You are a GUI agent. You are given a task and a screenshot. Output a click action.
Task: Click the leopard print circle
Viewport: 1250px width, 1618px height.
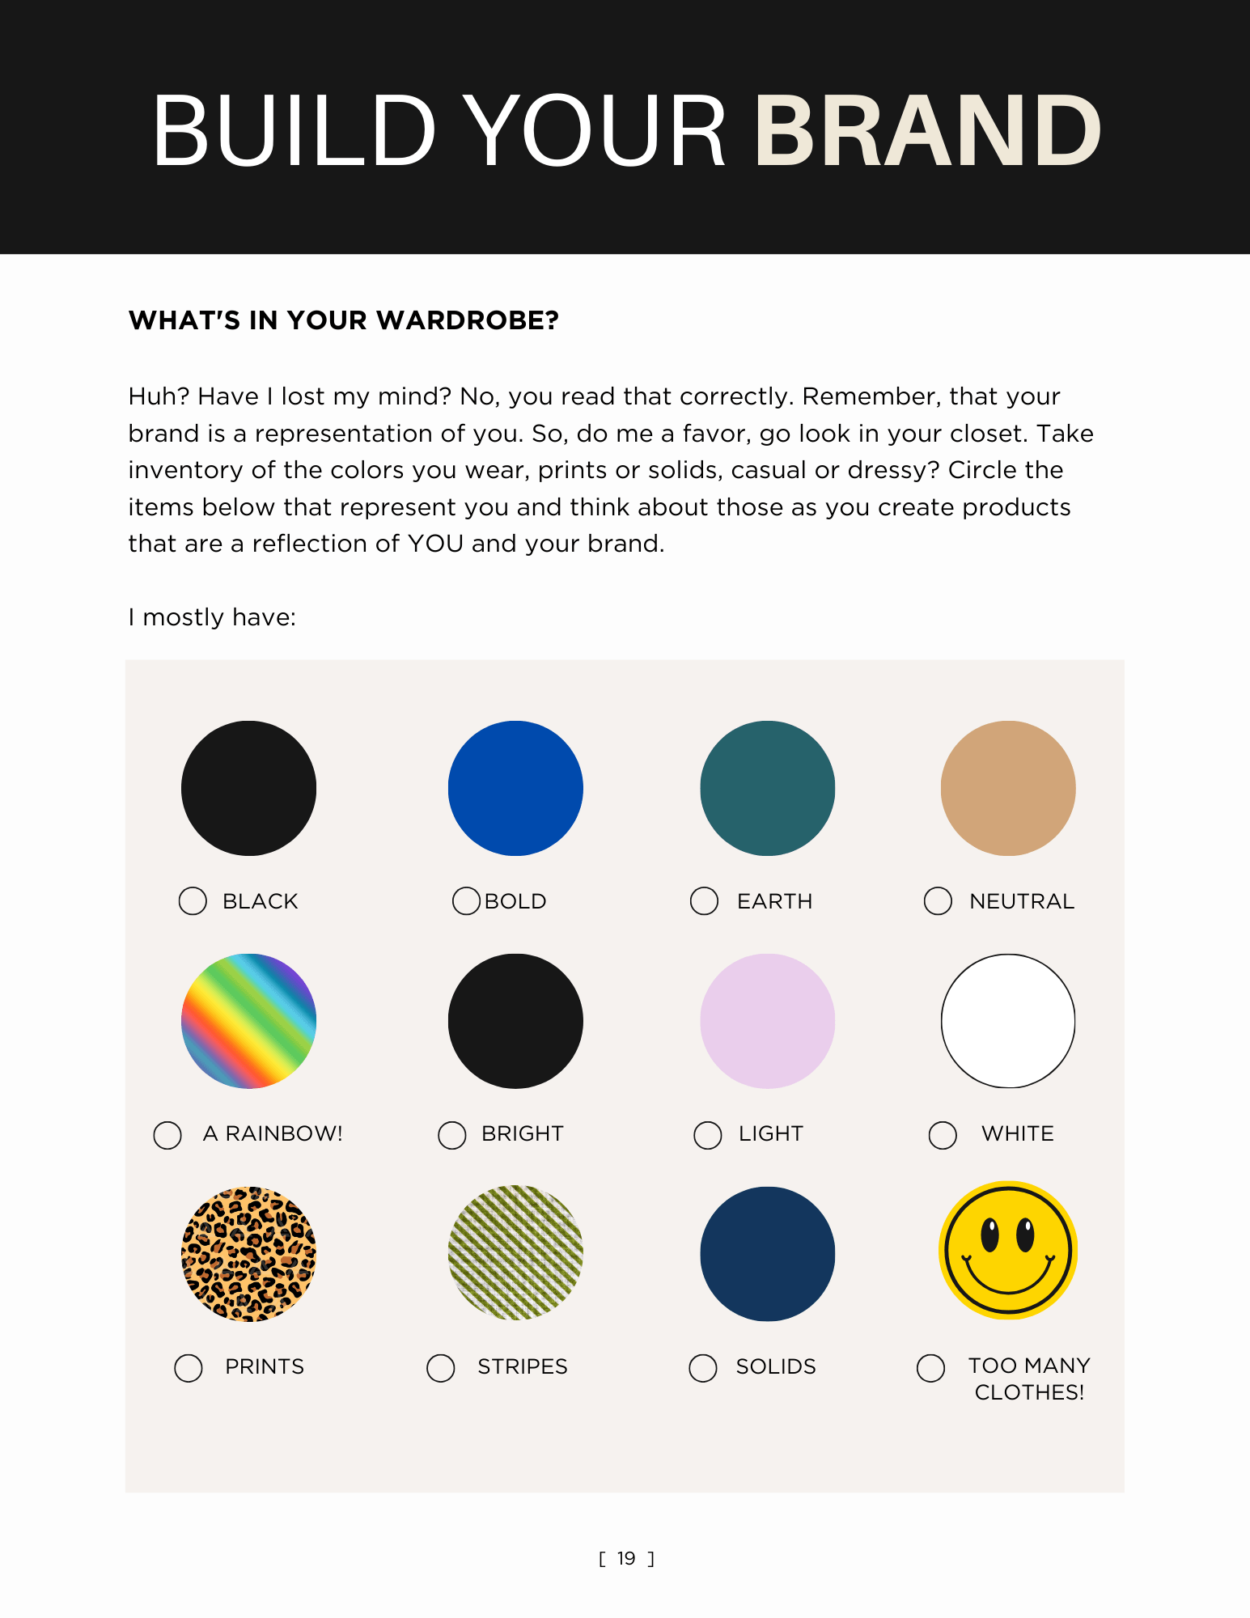pos(248,1254)
